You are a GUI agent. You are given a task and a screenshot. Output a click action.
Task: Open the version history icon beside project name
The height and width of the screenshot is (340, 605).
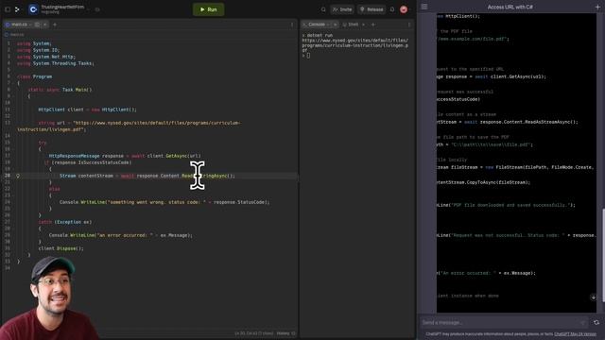click(97, 9)
